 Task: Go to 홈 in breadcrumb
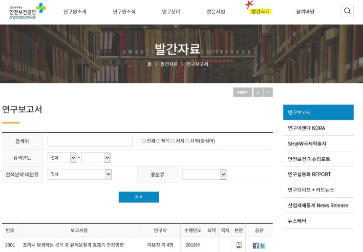(x=149, y=64)
